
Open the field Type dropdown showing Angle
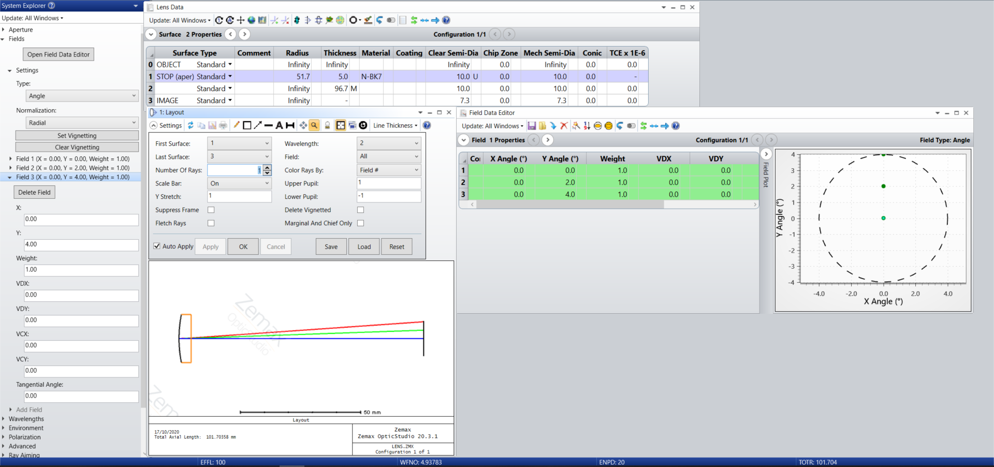point(82,96)
